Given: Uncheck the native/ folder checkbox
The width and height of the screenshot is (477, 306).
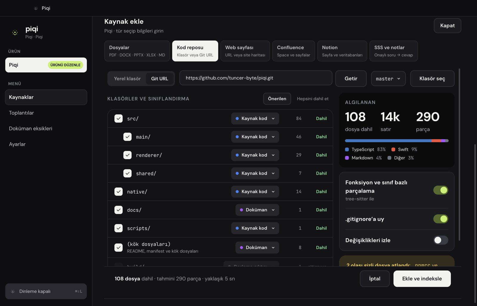Looking at the screenshot, I should (x=118, y=192).
